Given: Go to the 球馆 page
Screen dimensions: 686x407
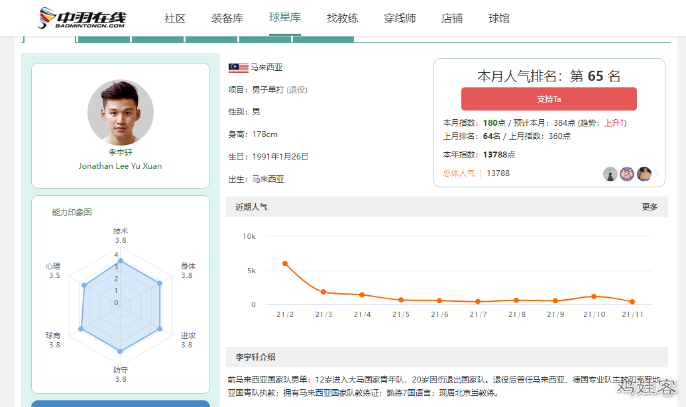Looking at the screenshot, I should tap(499, 19).
